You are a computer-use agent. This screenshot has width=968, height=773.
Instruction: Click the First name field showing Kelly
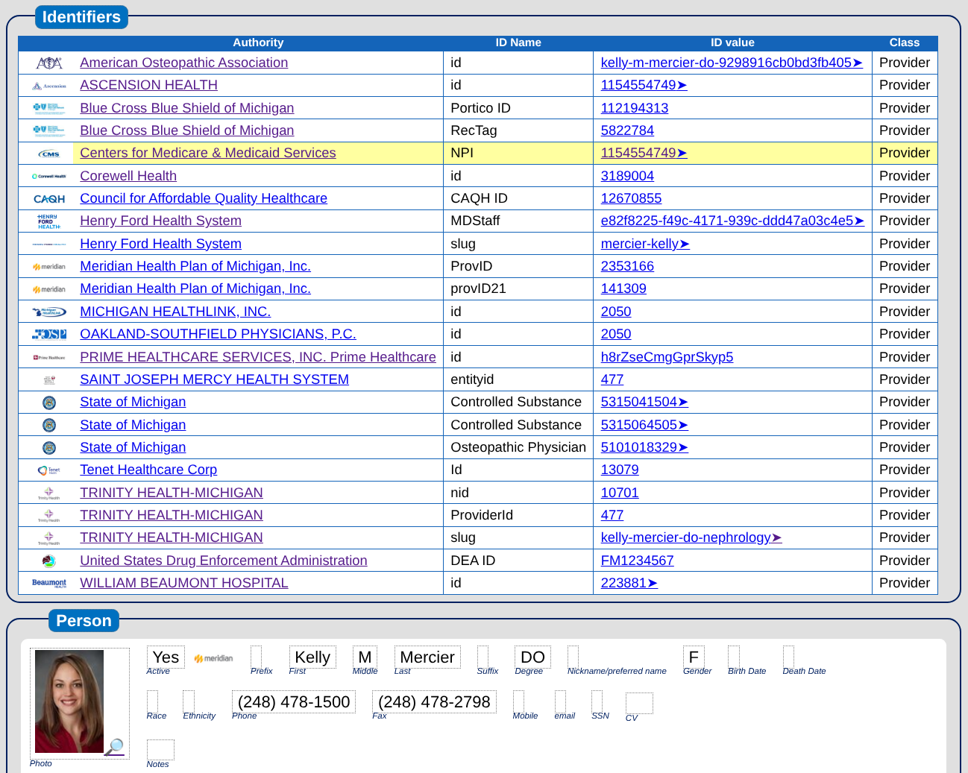(312, 657)
